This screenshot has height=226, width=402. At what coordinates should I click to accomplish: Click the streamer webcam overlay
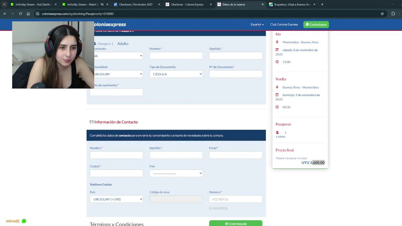coord(53,55)
